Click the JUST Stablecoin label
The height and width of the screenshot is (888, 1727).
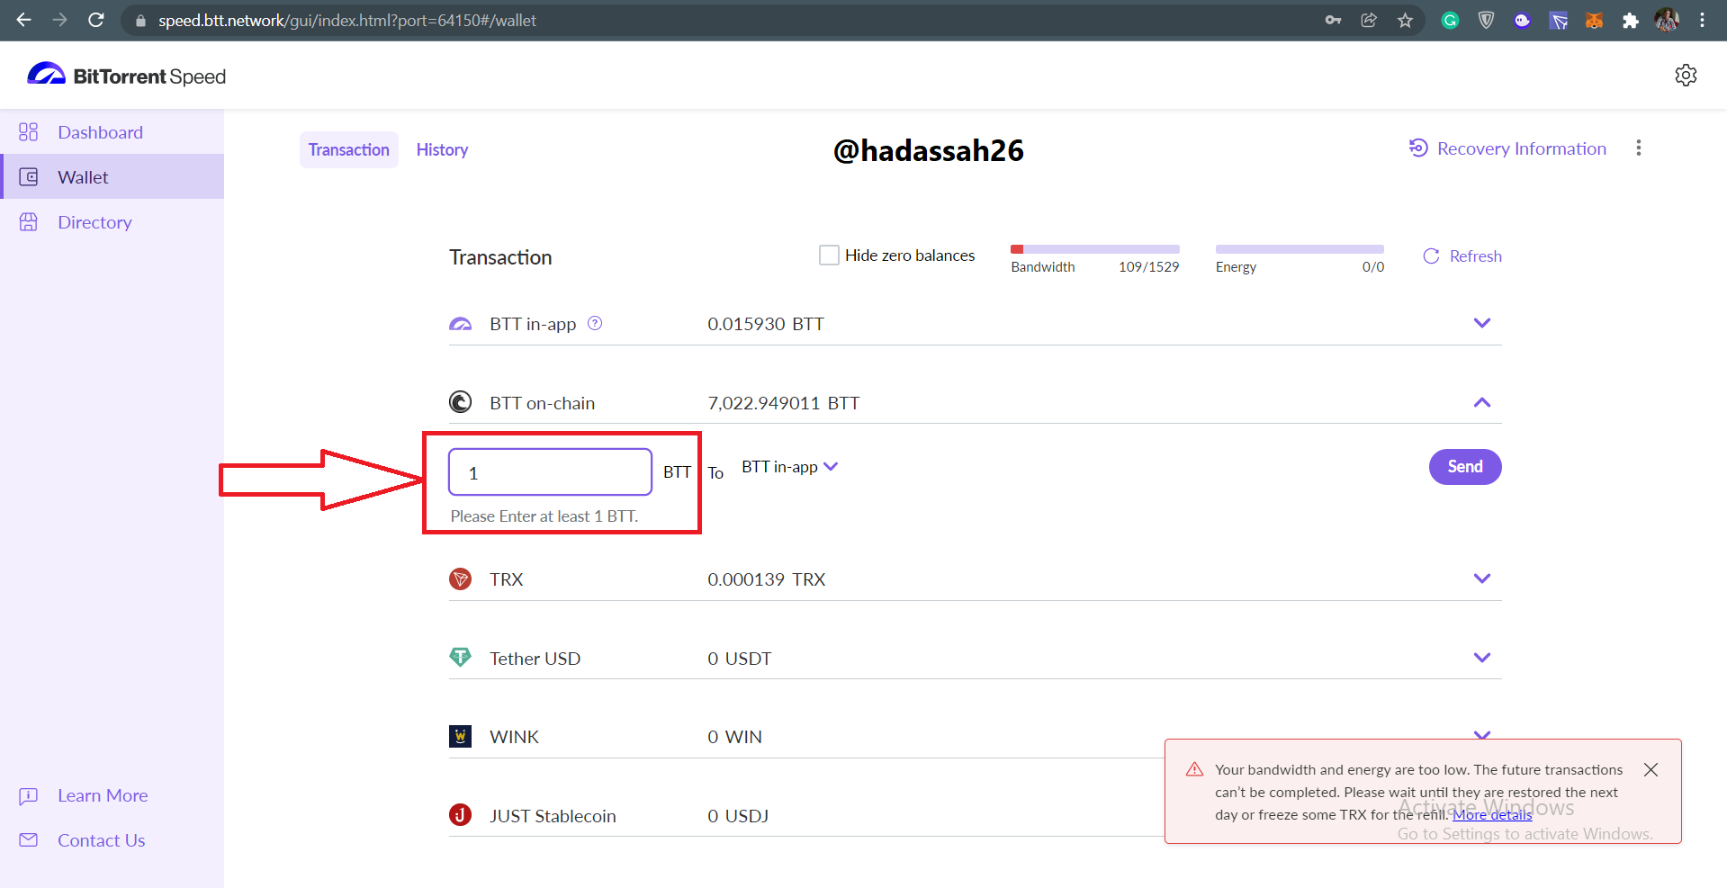553,816
